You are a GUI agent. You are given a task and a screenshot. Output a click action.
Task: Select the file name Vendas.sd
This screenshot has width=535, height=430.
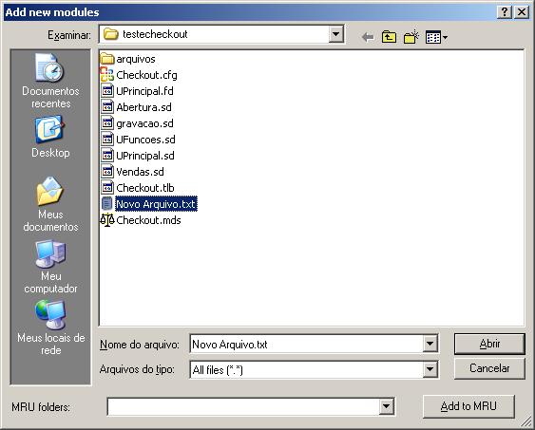click(140, 172)
